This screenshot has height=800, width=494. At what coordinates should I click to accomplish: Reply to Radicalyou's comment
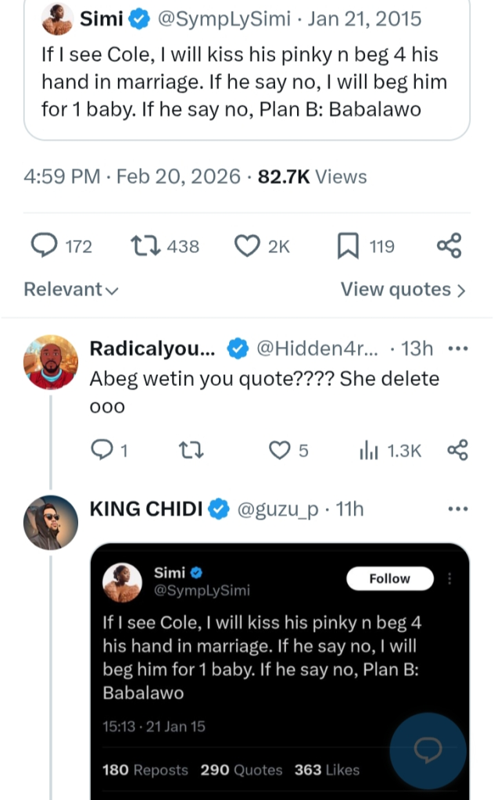(x=102, y=450)
